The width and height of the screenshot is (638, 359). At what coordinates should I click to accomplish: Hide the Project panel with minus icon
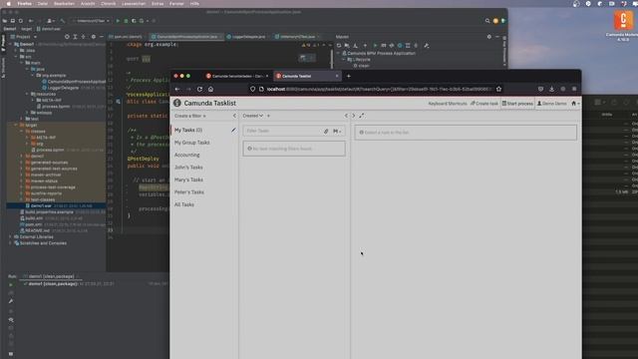click(102, 37)
